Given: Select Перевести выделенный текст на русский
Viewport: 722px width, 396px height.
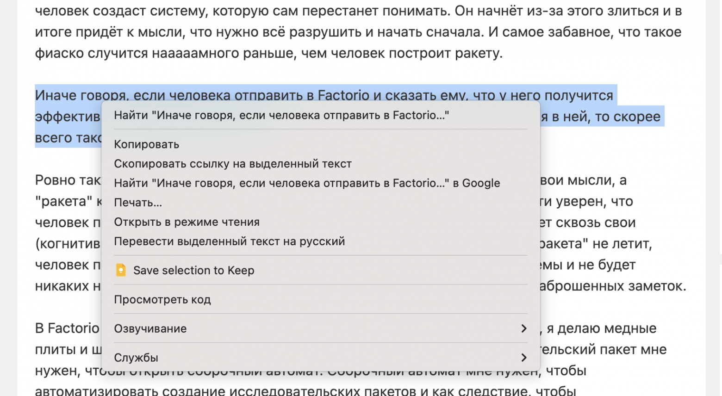Looking at the screenshot, I should coord(229,241).
